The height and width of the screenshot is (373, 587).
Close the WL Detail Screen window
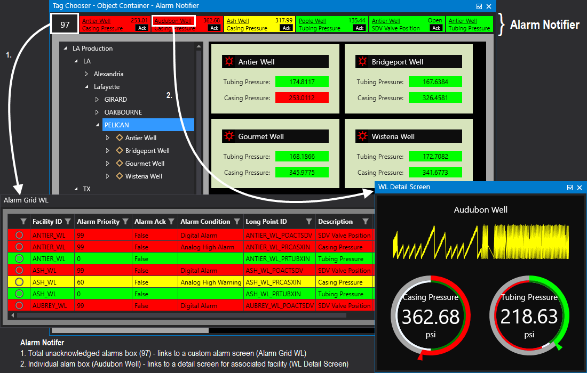pyautogui.click(x=580, y=188)
